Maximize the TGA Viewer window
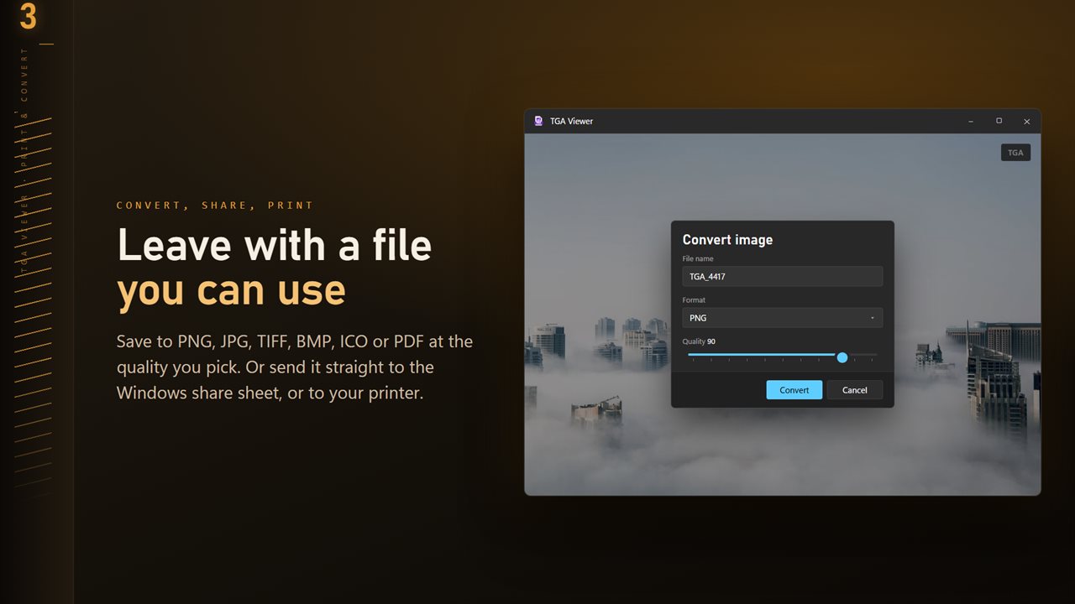The height and width of the screenshot is (604, 1075). (x=999, y=122)
